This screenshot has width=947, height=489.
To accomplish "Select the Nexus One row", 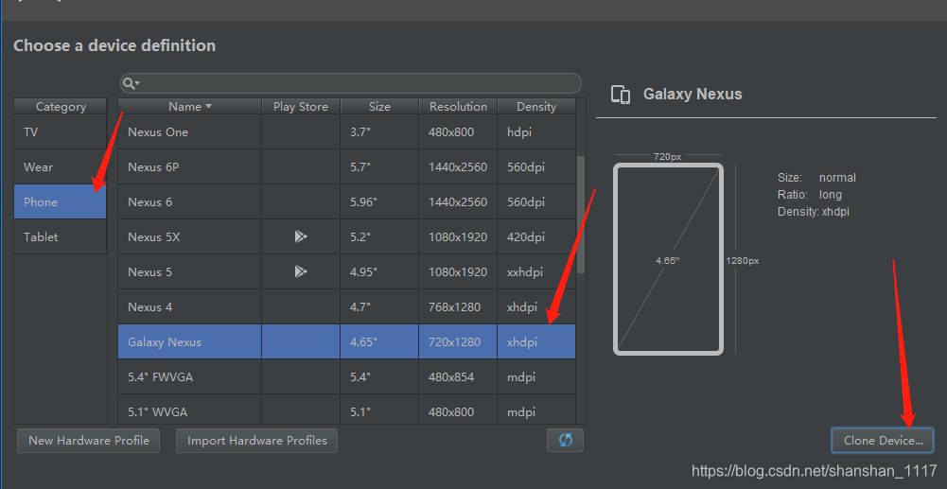I will click(x=346, y=131).
